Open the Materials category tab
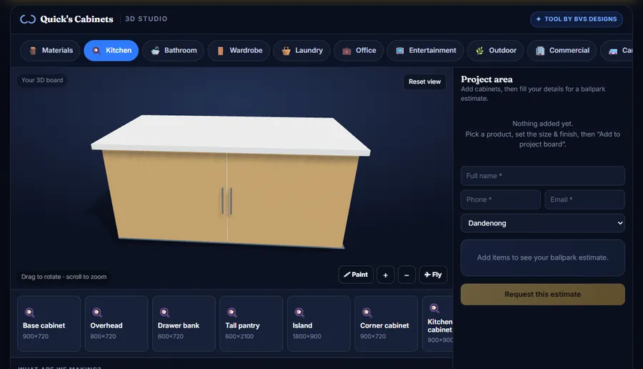This screenshot has width=643, height=369. tap(50, 51)
